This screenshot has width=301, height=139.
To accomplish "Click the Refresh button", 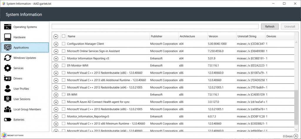I will pyautogui.click(x=270, y=26).
